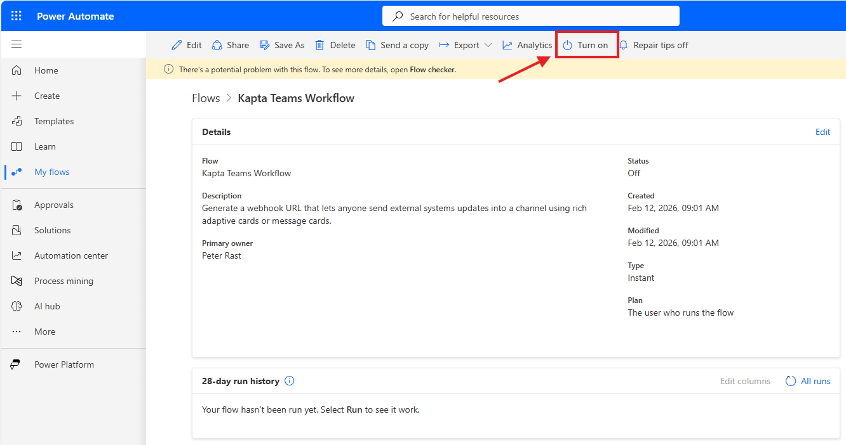This screenshot has height=445, width=846.
Task: Go to My flows in sidebar
Action: [51, 172]
